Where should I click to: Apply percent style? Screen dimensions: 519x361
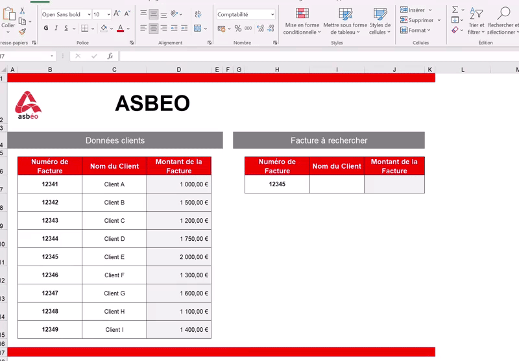[x=238, y=29]
